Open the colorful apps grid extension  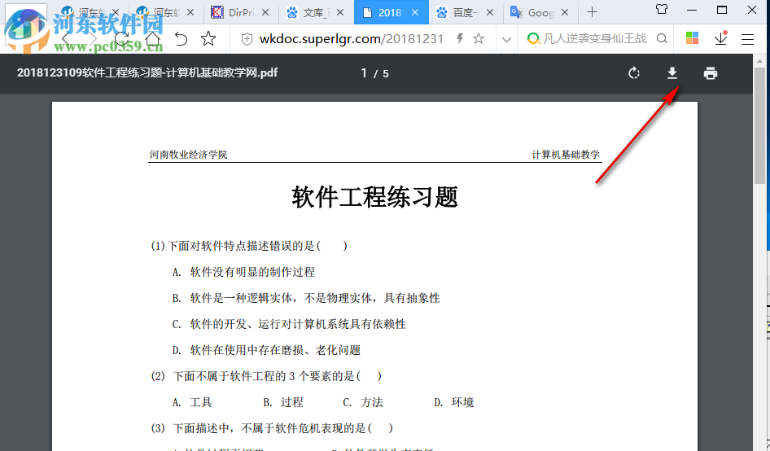click(693, 38)
